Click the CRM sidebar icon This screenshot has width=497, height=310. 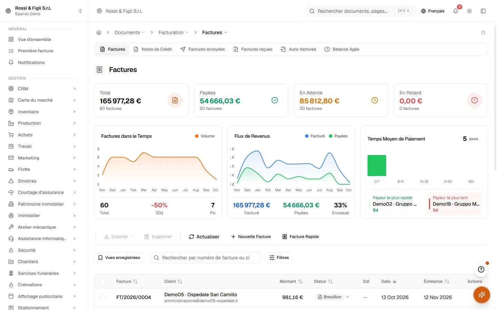coord(11,89)
